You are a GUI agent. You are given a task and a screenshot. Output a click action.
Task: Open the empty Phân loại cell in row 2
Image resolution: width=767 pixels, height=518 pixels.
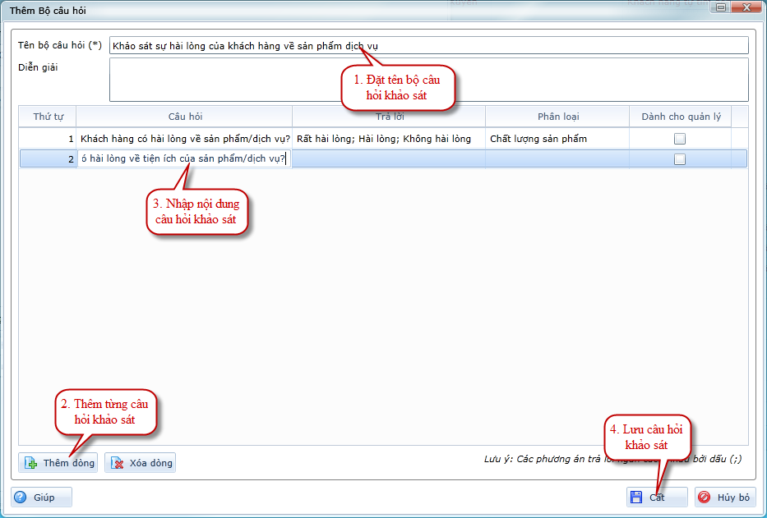pos(557,159)
